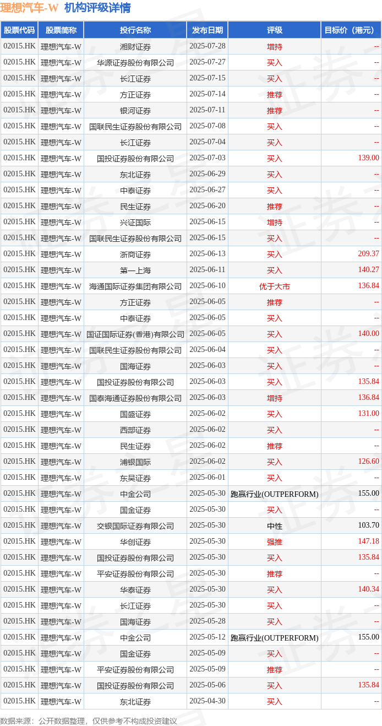Viewport: 382px width, 726px height.
Task: Click the date 2025-06-01
Action: click(x=208, y=478)
